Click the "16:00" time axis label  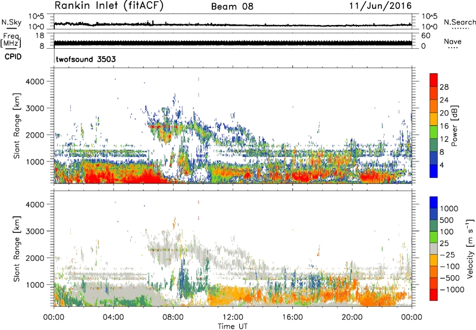(x=292, y=317)
